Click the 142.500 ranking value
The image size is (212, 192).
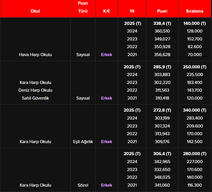click(195, 142)
